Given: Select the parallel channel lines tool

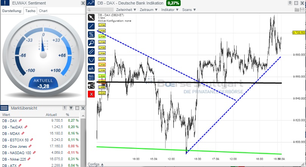Looking at the screenshot, I should (91, 51).
